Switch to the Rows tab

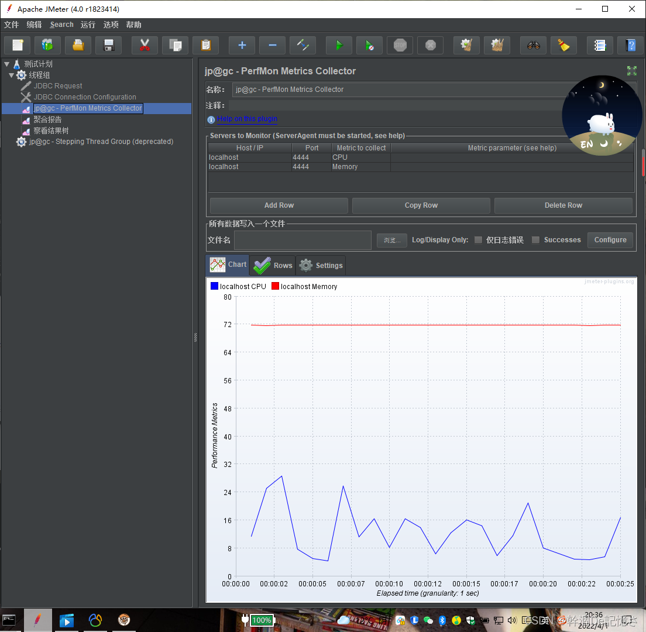(x=273, y=265)
